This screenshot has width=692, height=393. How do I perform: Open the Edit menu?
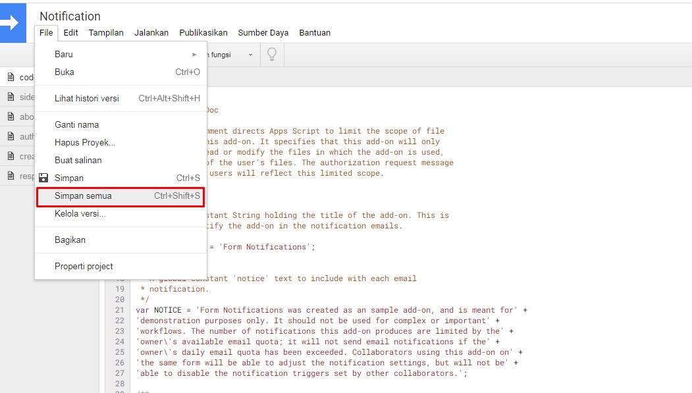[70, 32]
